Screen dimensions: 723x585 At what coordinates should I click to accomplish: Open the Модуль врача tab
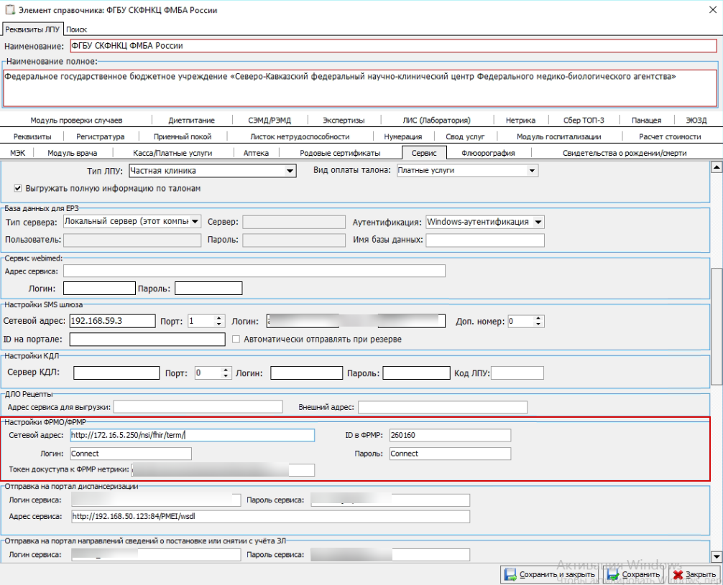72,153
